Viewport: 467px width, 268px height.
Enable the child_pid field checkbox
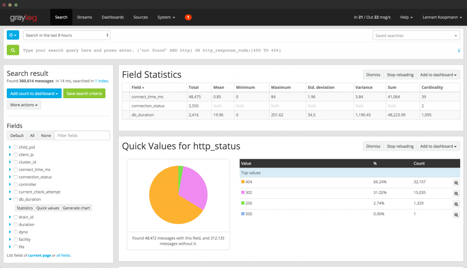[x=16, y=147]
